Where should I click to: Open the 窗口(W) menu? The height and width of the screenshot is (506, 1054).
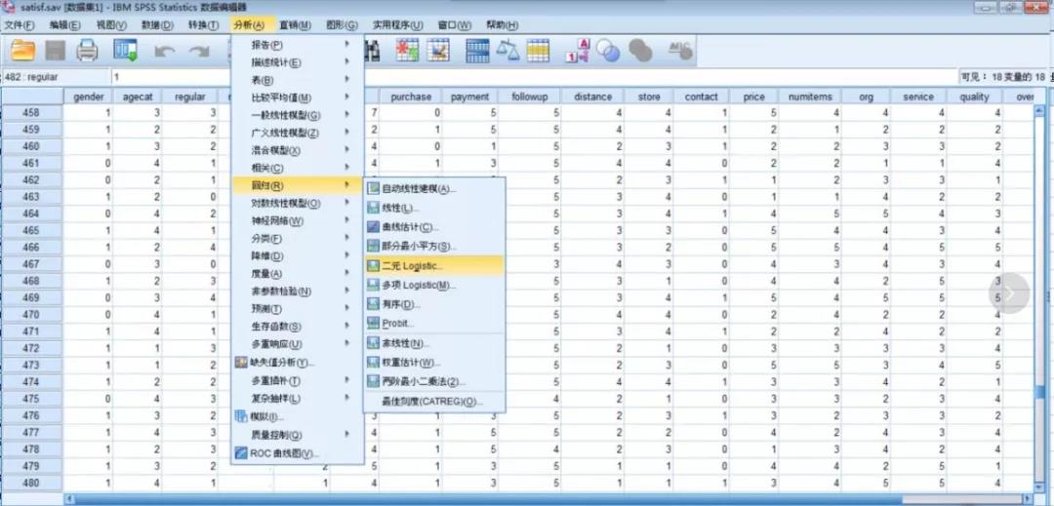[455, 25]
